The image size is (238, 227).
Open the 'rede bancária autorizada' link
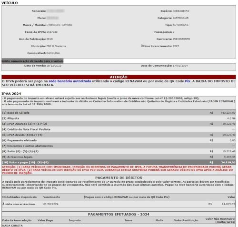(x=70, y=81)
